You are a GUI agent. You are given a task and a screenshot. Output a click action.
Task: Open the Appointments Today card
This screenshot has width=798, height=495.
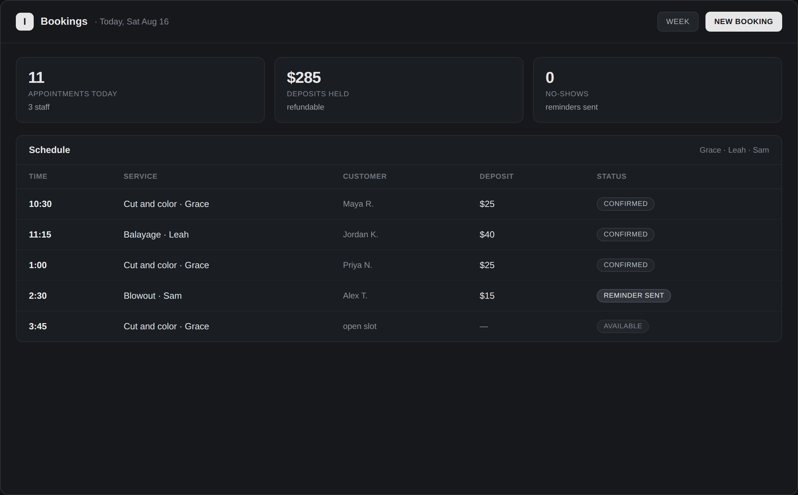140,90
